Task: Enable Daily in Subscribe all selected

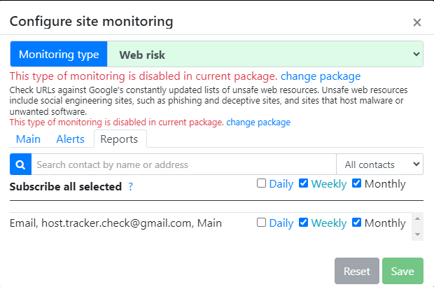Action: [x=261, y=183]
